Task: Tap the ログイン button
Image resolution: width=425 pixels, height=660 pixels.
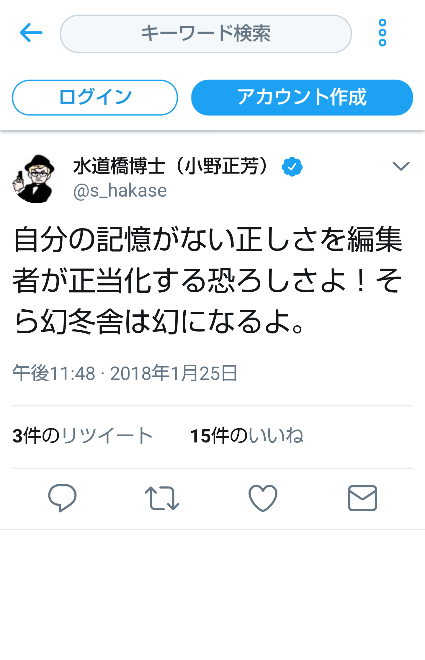Action: [x=95, y=97]
